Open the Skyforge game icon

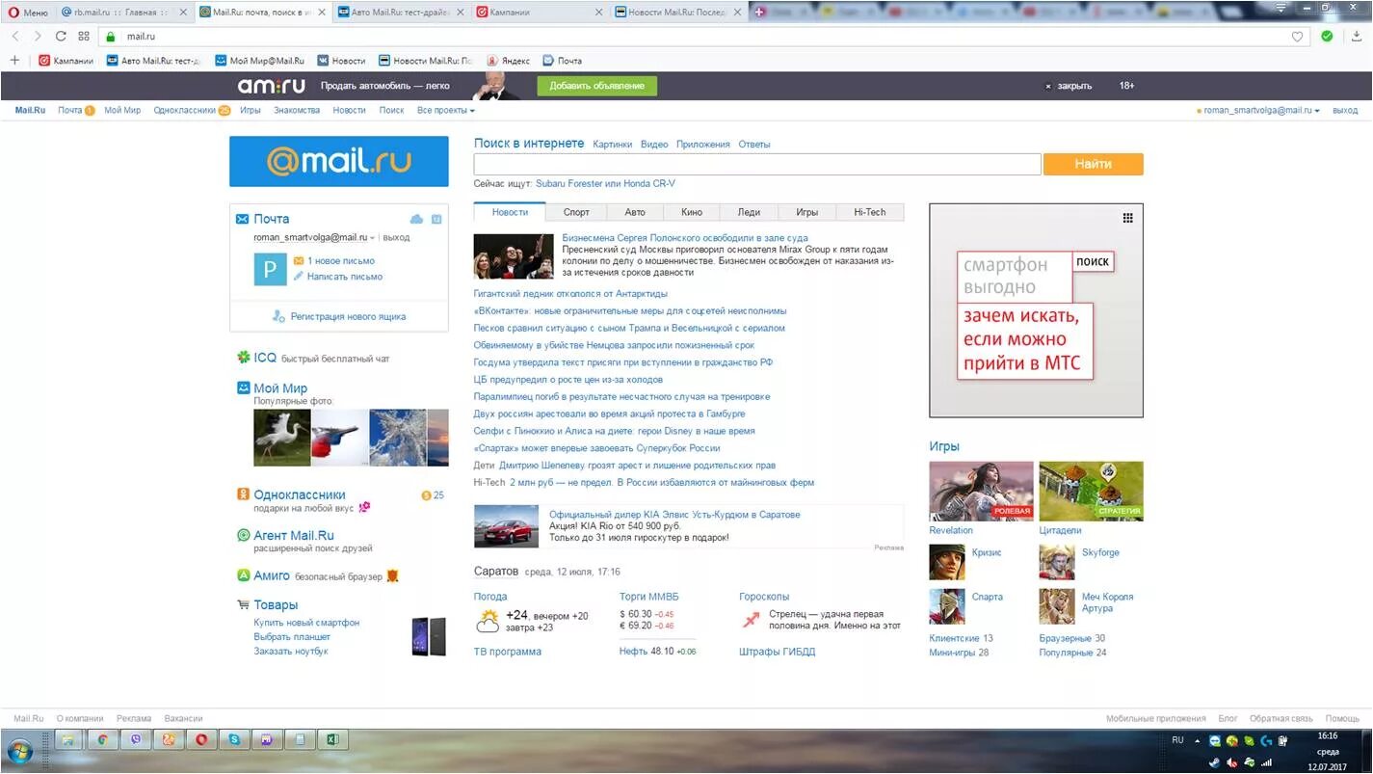tap(1057, 562)
